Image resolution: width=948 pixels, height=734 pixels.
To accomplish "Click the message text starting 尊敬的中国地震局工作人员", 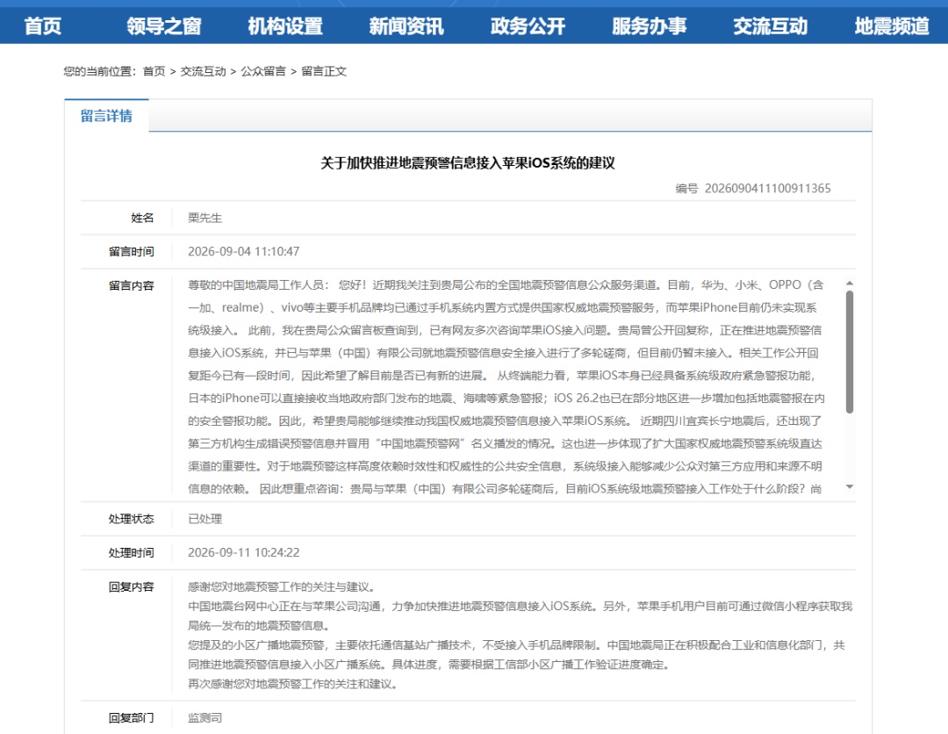I will pyautogui.click(x=506, y=387).
